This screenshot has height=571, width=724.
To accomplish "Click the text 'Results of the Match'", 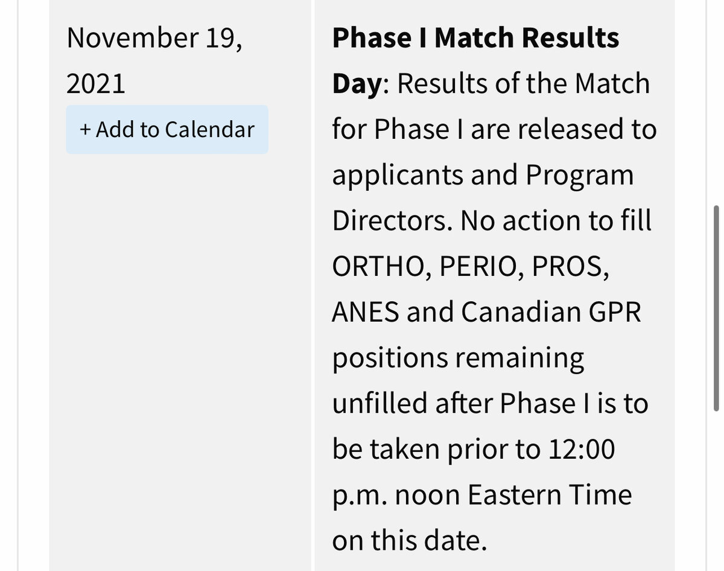I will (524, 84).
